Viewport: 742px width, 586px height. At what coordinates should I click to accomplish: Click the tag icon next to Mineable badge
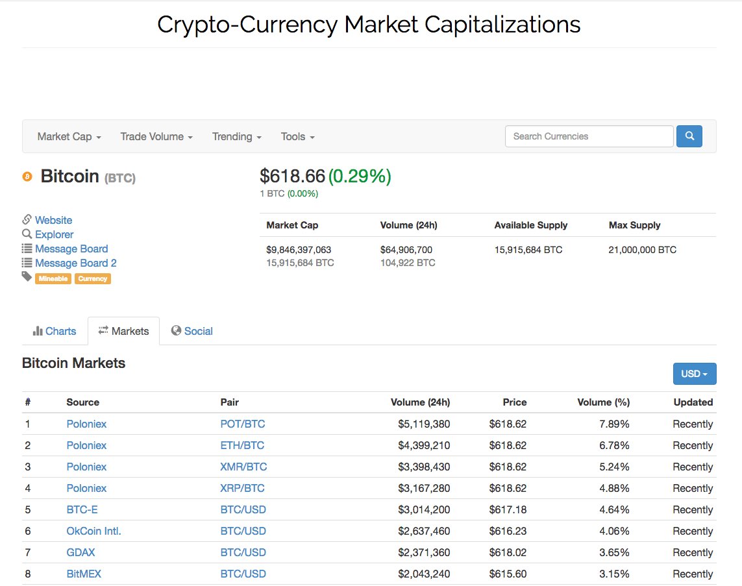point(26,277)
